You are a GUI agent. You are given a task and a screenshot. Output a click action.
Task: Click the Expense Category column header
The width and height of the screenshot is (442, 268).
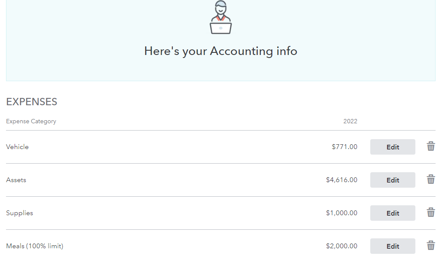click(31, 121)
